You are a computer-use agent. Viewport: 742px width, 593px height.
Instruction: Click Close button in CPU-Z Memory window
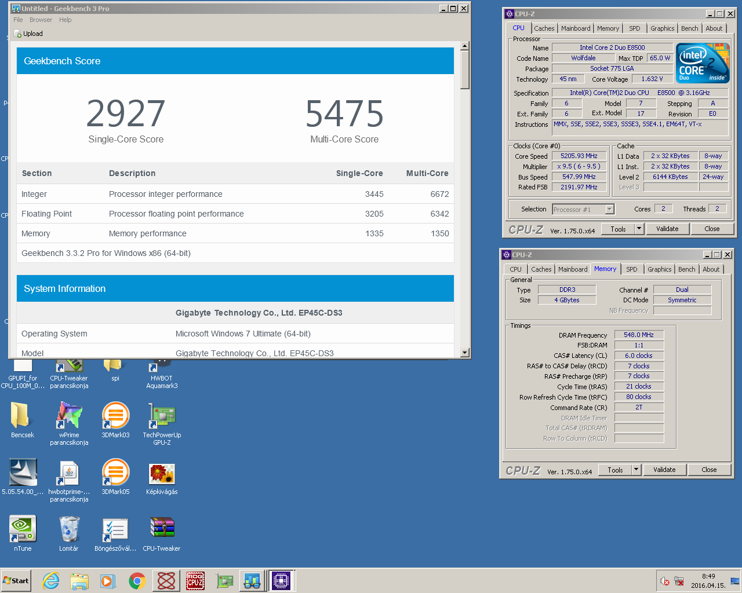click(709, 470)
